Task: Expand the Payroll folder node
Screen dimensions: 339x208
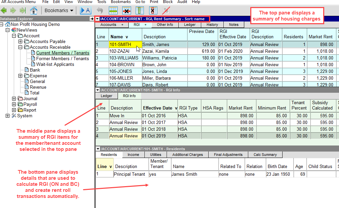Action: click(14, 105)
